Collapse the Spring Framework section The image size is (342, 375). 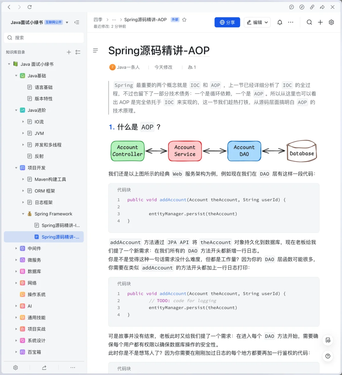pyautogui.click(x=23, y=214)
